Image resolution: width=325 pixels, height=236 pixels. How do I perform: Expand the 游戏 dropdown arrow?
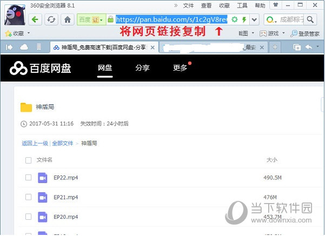pos(283,33)
